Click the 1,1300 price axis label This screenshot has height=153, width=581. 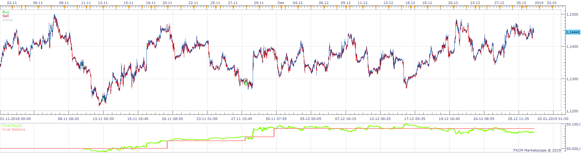572,79
